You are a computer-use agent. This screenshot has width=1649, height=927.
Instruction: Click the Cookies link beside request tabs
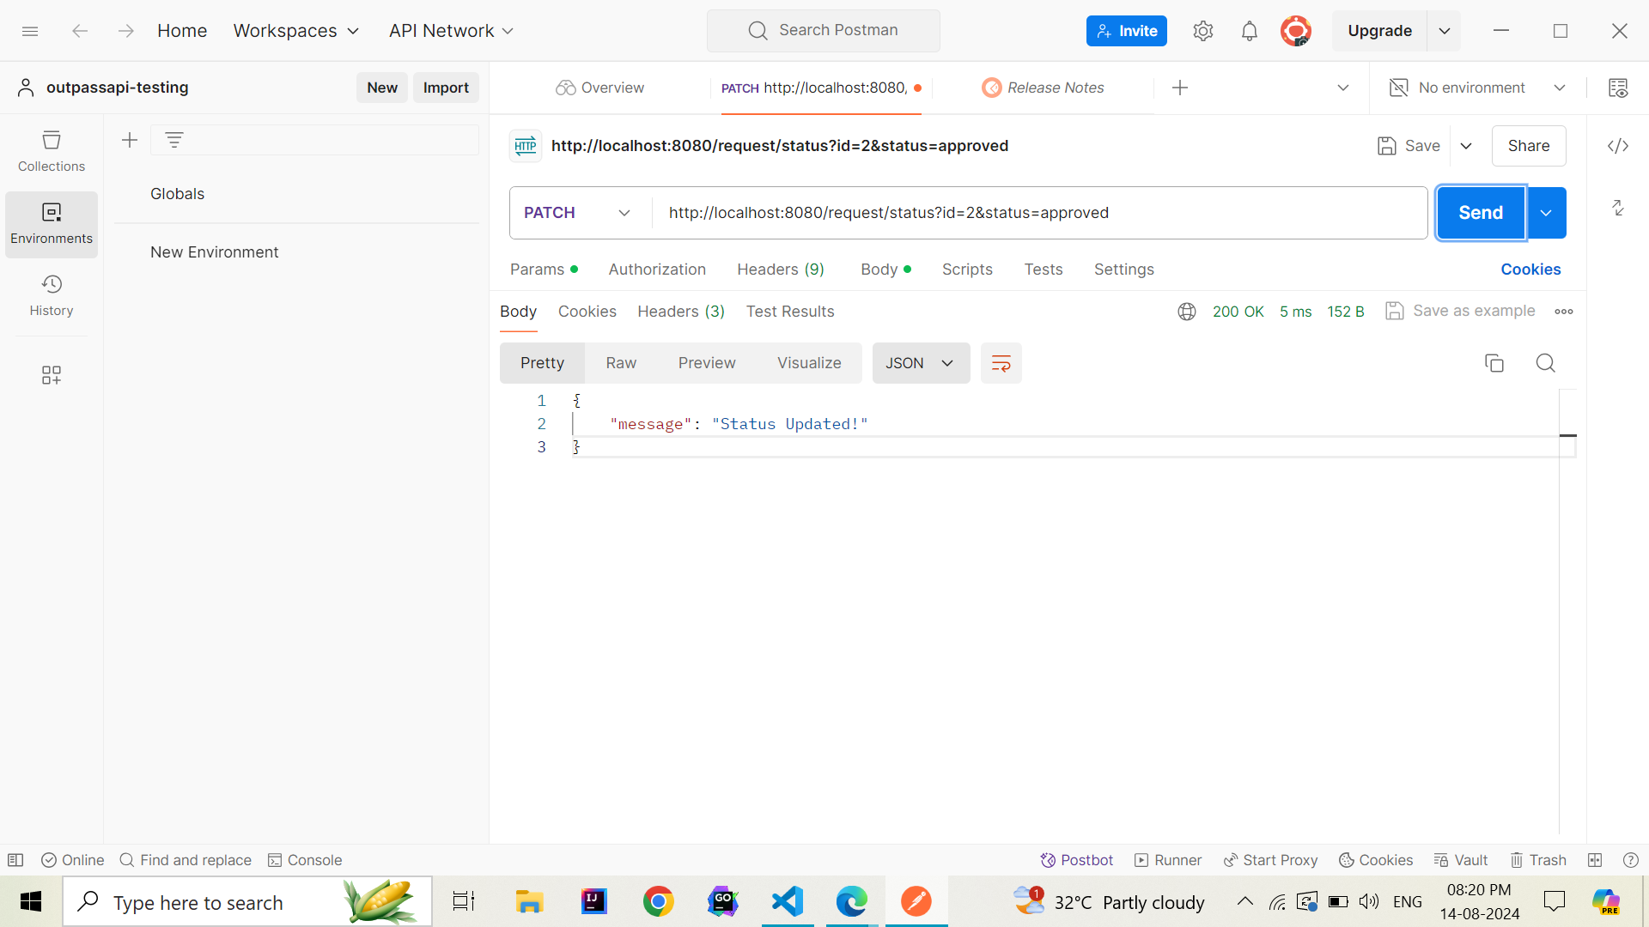point(1530,270)
